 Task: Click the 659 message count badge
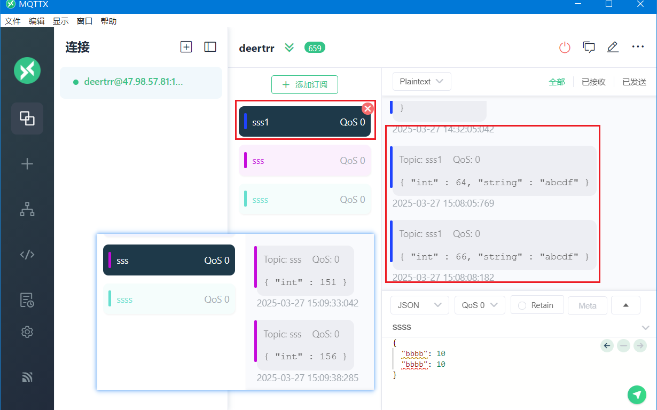pos(315,48)
